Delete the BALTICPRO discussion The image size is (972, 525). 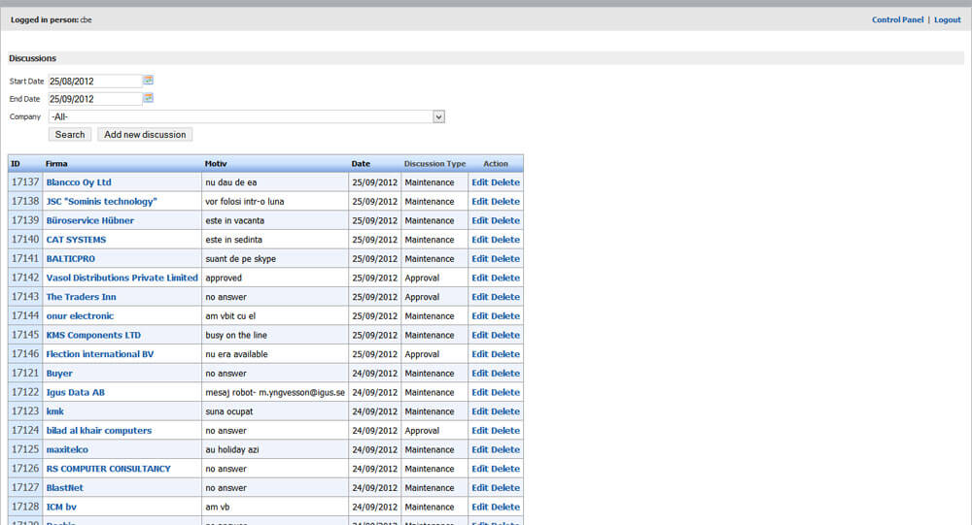tap(505, 259)
